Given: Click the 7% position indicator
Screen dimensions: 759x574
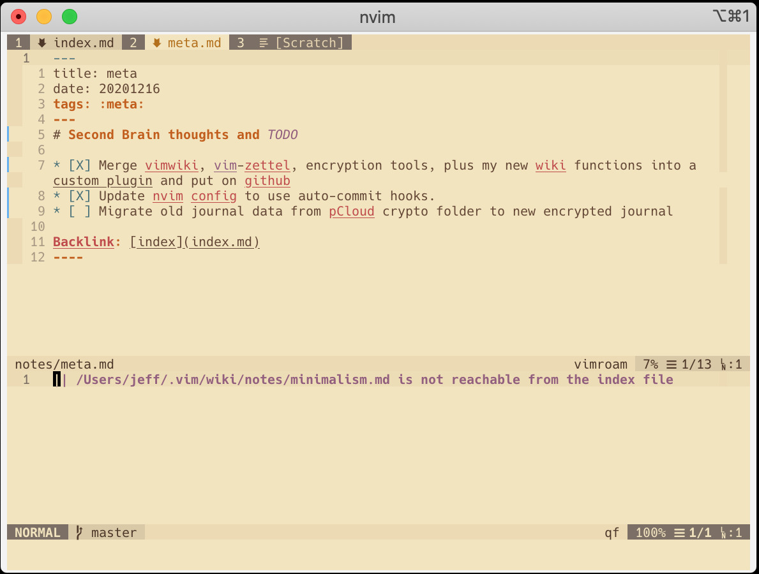Looking at the screenshot, I should click(650, 364).
